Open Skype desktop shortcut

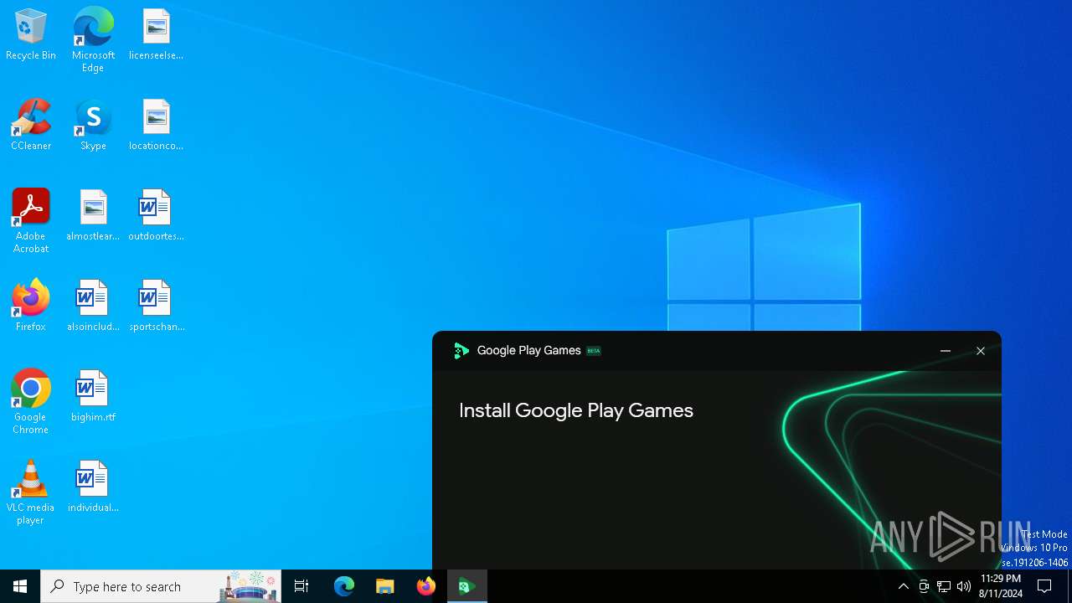click(x=93, y=125)
